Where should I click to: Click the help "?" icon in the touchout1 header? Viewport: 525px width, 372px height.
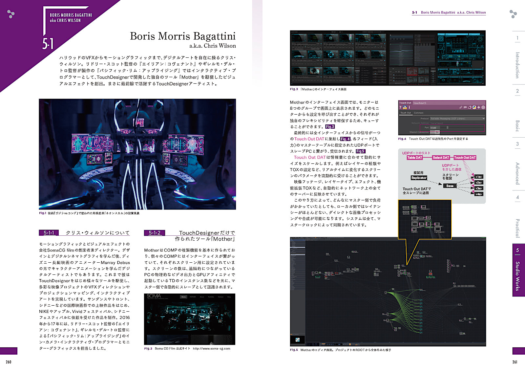401,107
